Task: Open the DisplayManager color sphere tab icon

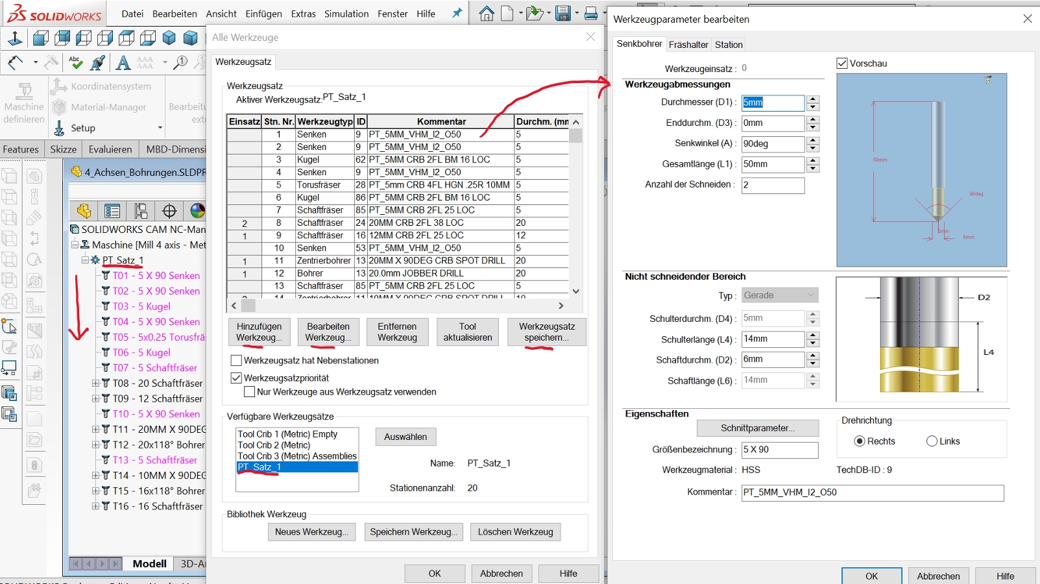Action: click(x=197, y=211)
